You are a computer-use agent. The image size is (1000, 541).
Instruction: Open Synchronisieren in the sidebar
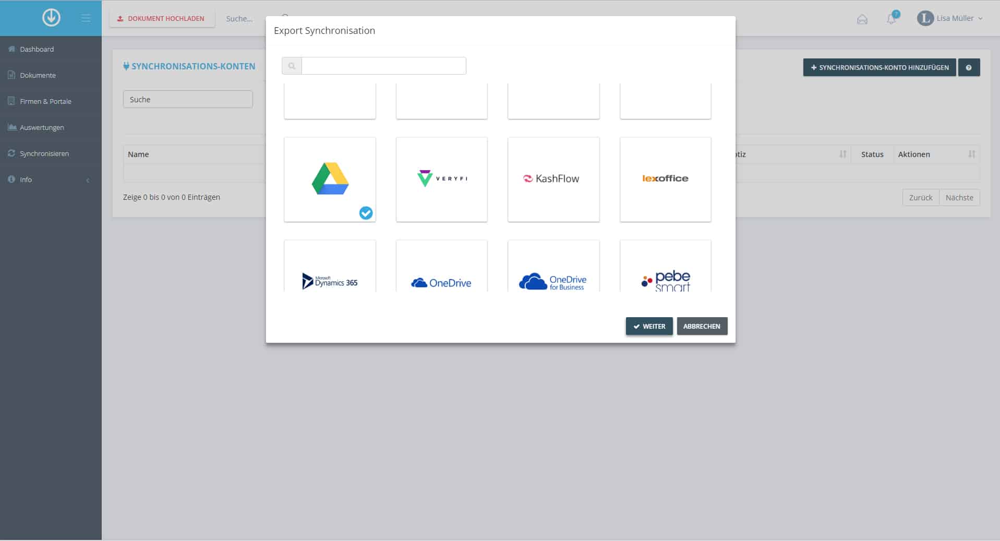pyautogui.click(x=51, y=153)
